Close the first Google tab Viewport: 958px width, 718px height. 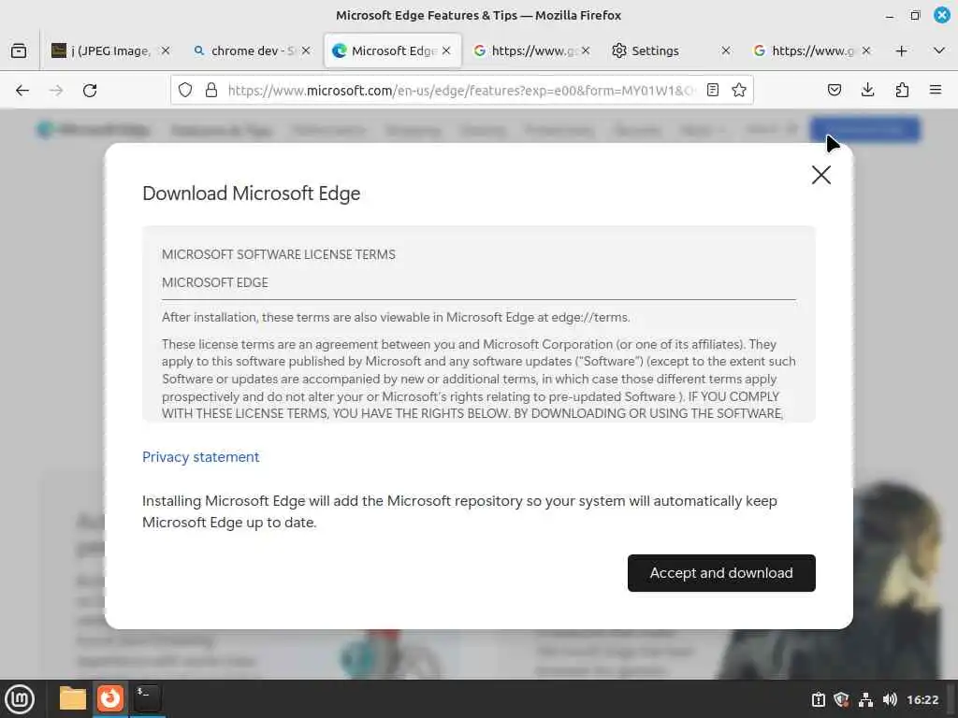tap(586, 50)
